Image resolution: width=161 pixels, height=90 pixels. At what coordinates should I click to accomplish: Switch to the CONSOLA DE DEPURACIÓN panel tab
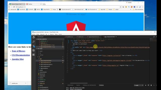click(89, 85)
